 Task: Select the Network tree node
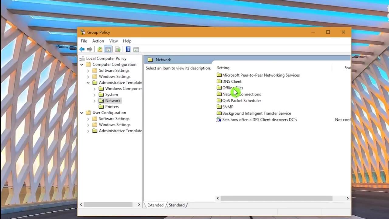113,101
